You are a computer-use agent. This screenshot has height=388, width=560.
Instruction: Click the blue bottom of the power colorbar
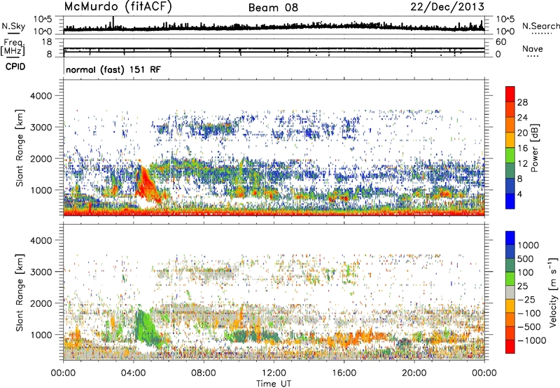point(510,201)
